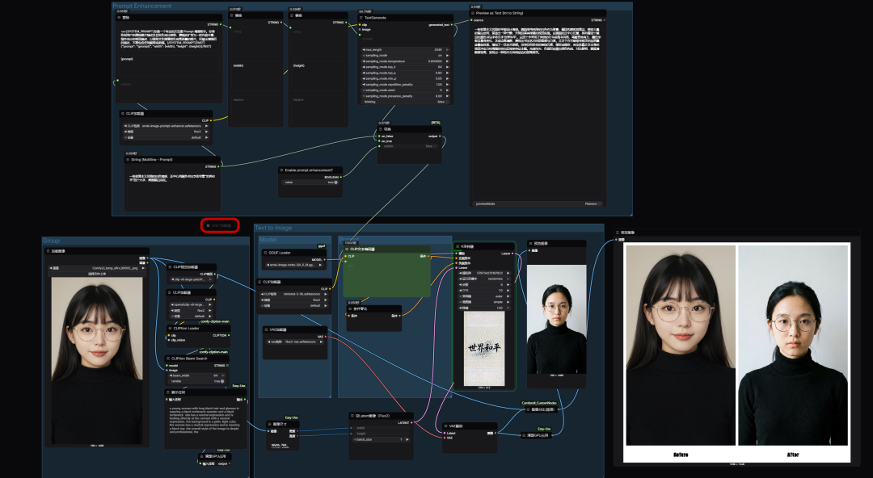The width and height of the screenshot is (873, 478).
Task: Click the generated_text output port on TextGenerate
Action: pyautogui.click(x=453, y=25)
